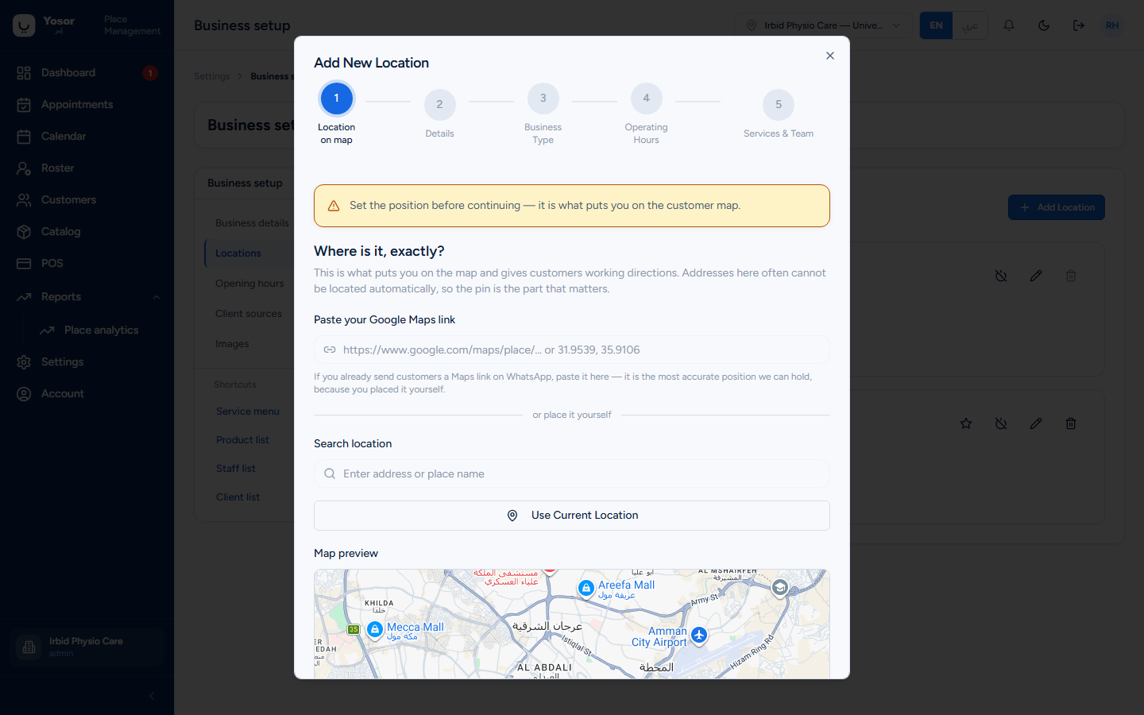
Task: Collapse the Reports section chevron
Action: click(x=157, y=297)
